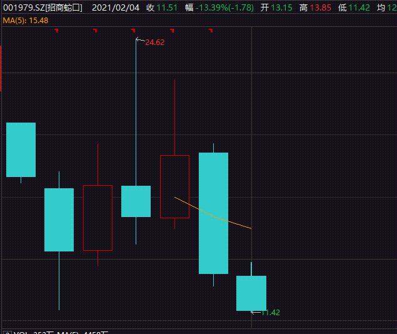397x334 pixels.
Task: Click the stock title 001979.SZ[招商蛇口]
Action: (43, 8)
